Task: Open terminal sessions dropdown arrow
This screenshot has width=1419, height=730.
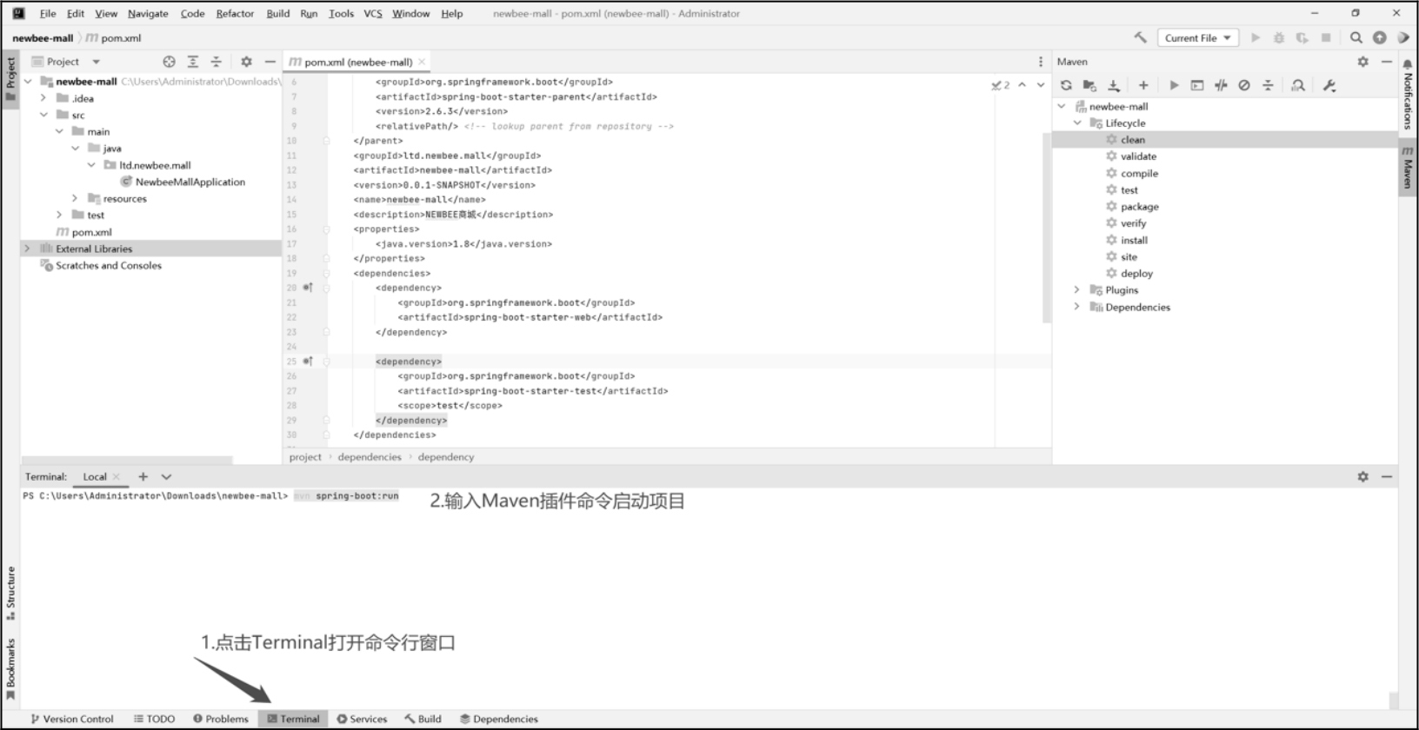Action: point(167,476)
